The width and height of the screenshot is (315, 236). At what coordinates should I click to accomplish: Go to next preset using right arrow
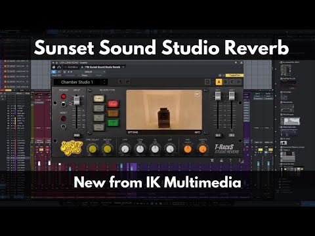72,71
